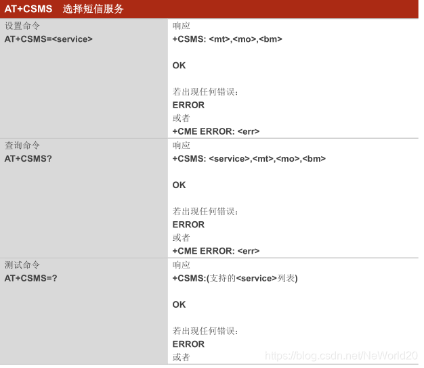Screen dimensions: 424x368
Task: Click response "+CSMS:(支持的<service>列表)"
Action: point(235,278)
